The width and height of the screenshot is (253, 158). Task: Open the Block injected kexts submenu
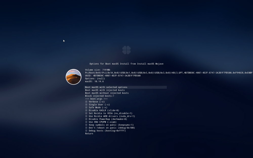pyautogui.click(x=99, y=96)
